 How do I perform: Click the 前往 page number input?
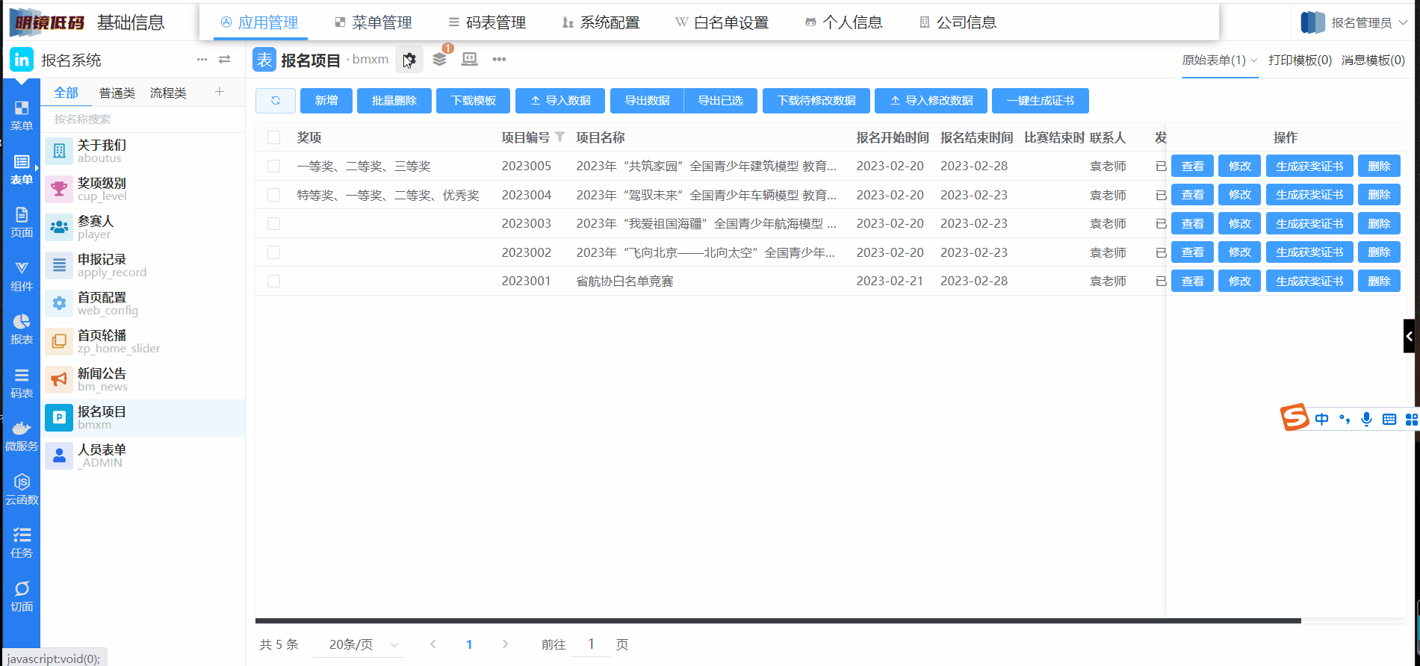[591, 644]
